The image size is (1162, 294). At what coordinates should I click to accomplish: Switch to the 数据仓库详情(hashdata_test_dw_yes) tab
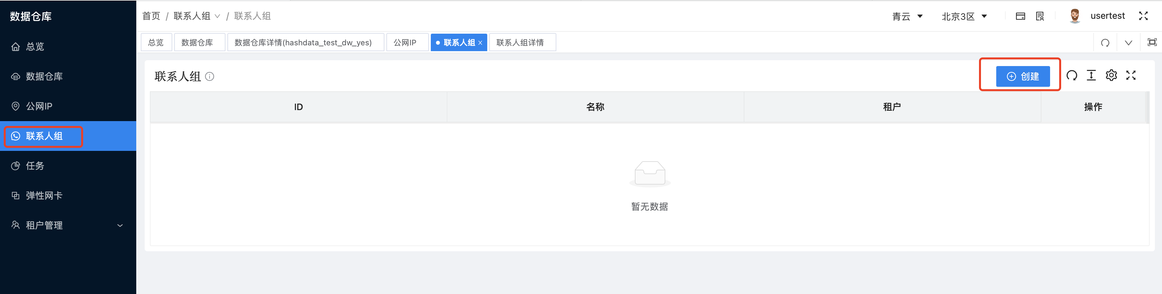(x=301, y=42)
